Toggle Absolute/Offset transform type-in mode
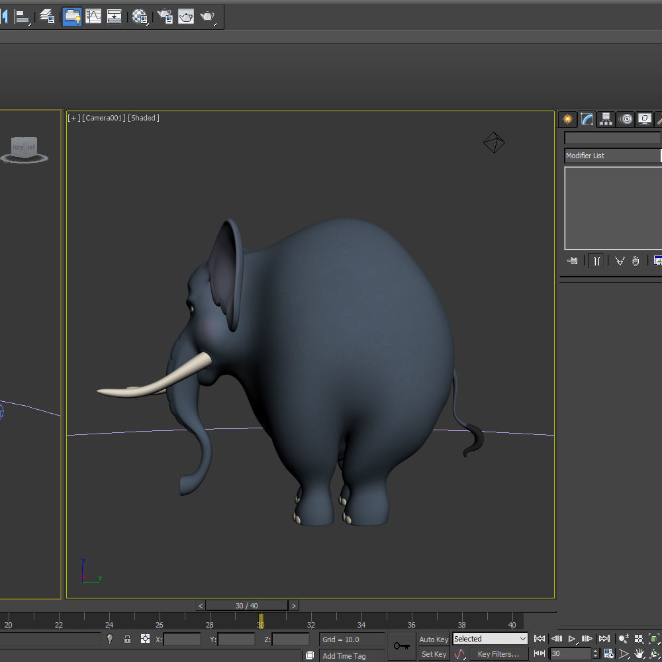The image size is (662, 662). [145, 639]
